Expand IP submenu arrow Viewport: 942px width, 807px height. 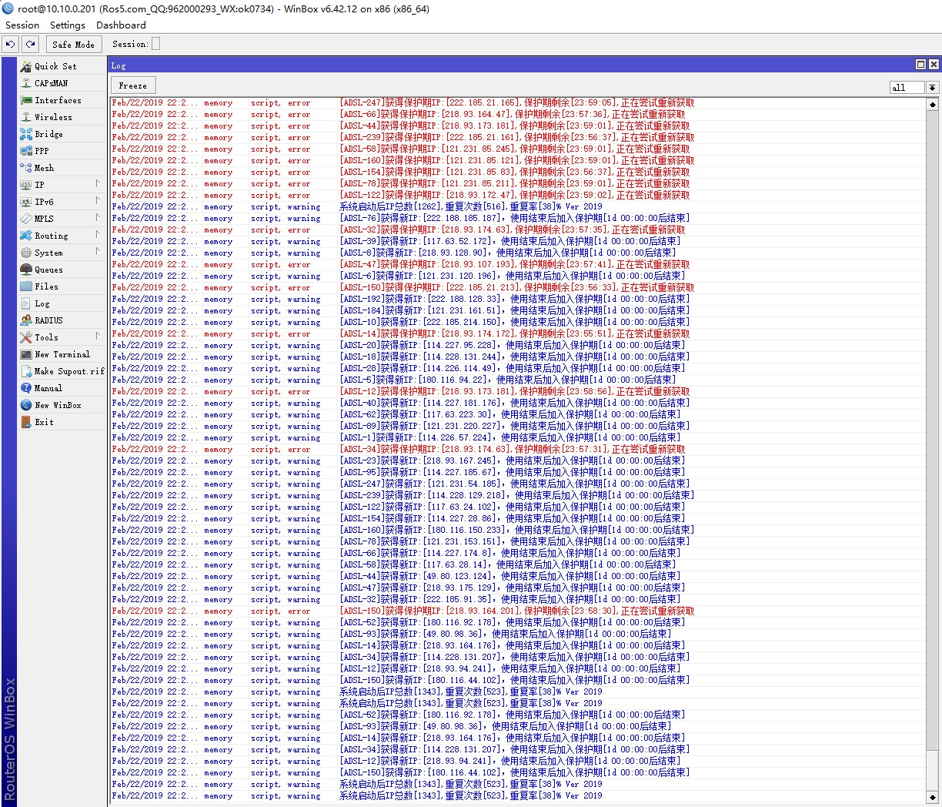coord(98,184)
